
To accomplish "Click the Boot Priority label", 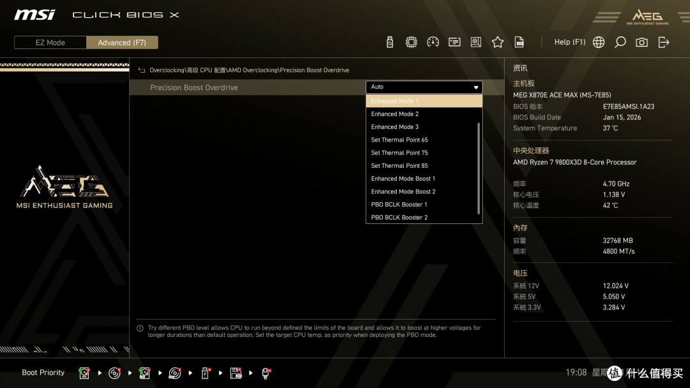I will point(43,373).
